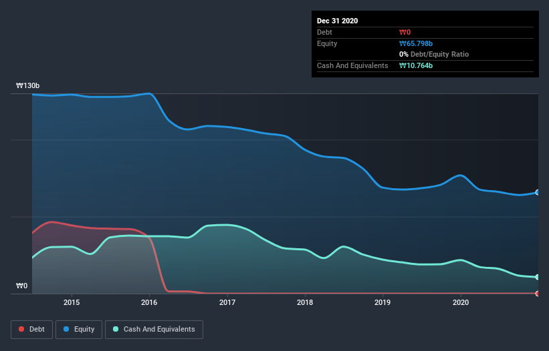
Task: Click the 0% Debt/Equity Ratio text
Action: pos(434,55)
